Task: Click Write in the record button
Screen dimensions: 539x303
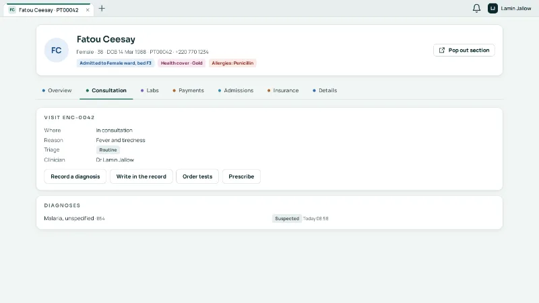Action: point(141,176)
